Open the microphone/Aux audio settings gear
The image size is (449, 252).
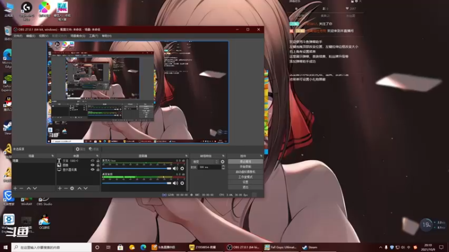pos(182,169)
